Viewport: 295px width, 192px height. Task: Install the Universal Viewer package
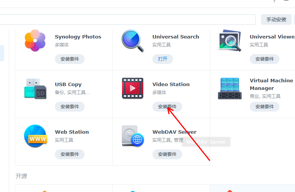pyautogui.click(x=265, y=59)
